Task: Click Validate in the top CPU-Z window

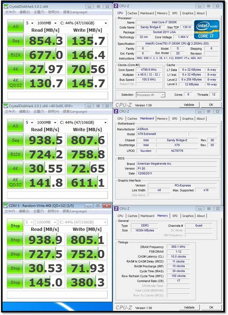Action: click(189, 105)
